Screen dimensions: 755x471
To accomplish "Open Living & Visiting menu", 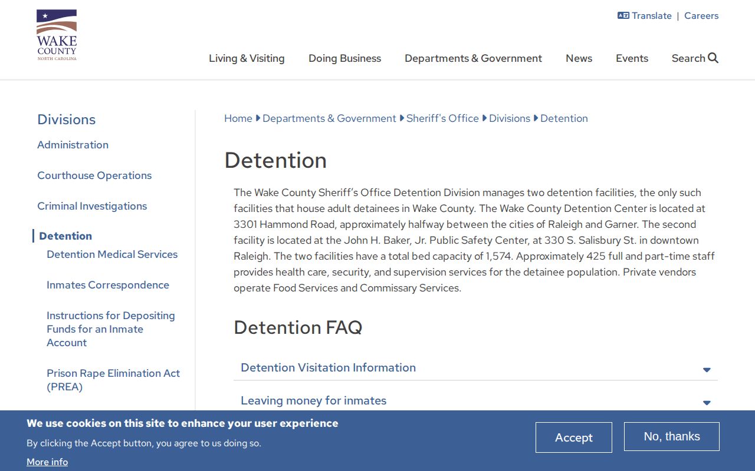I will click(247, 58).
